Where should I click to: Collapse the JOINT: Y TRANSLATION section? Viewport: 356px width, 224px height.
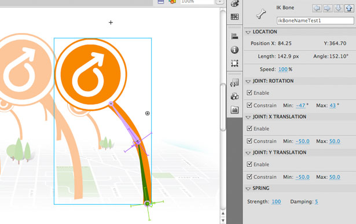(248, 153)
